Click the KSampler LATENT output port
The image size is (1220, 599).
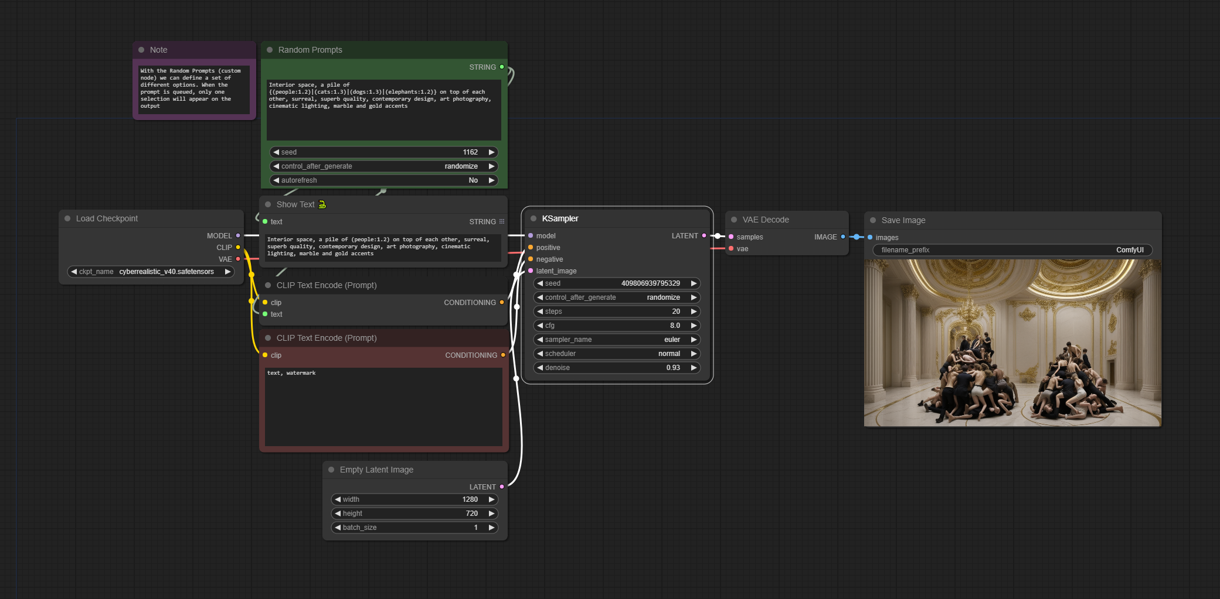point(704,235)
